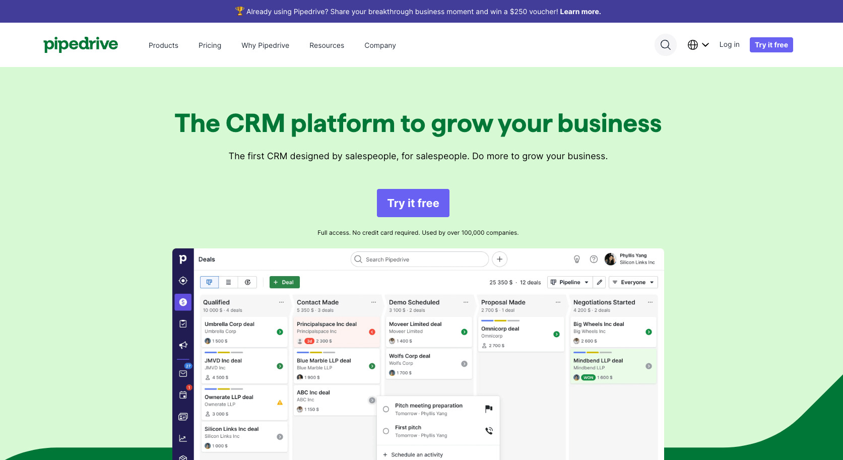Open the Moveer Limited deal card
The image size is (843, 460).
[x=429, y=332]
